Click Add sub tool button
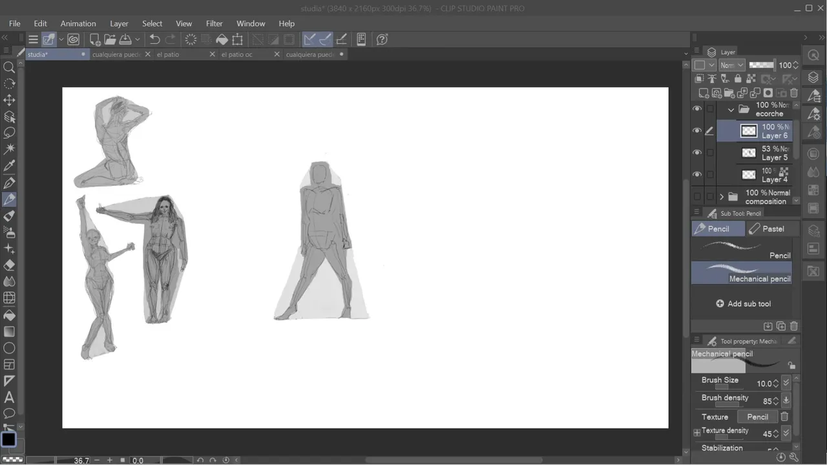 pyautogui.click(x=744, y=304)
